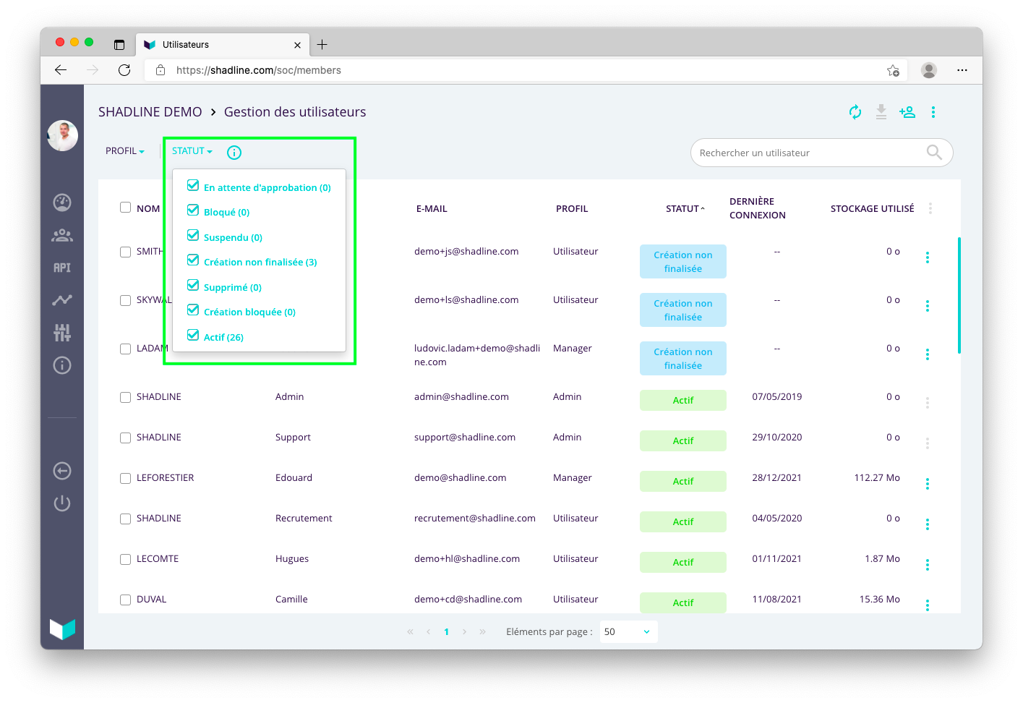
Task: Uncheck the Actif (26) status filter
Action: click(193, 336)
